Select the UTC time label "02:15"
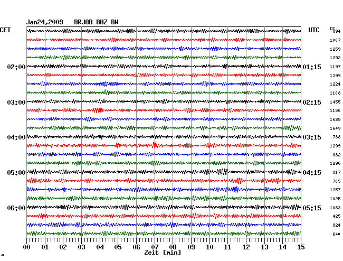 (x=312, y=102)
